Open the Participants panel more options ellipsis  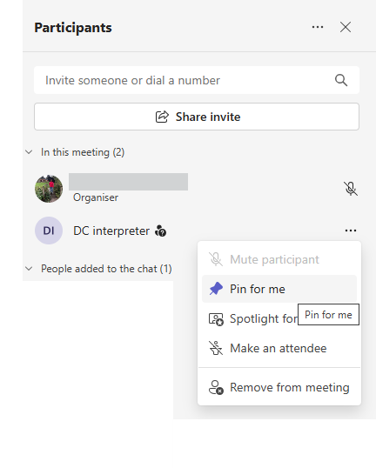318,27
